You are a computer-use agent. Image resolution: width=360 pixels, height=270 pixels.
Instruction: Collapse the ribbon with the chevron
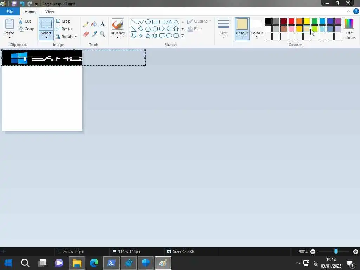(x=348, y=11)
